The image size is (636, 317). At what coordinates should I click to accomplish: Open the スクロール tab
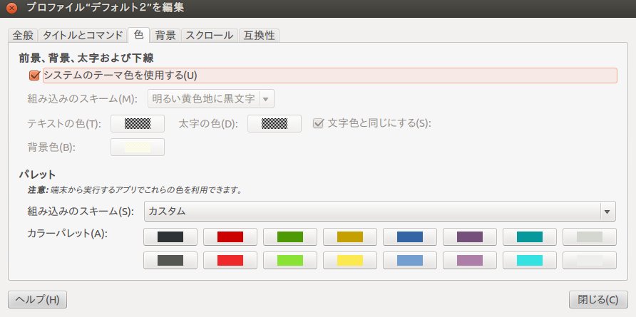pos(210,36)
